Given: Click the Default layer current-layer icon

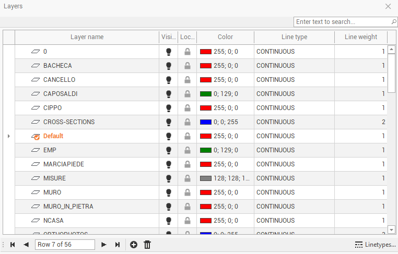Looking at the screenshot, I should pos(36,136).
